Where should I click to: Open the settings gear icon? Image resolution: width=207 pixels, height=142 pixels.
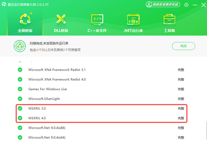click(x=186, y=5)
